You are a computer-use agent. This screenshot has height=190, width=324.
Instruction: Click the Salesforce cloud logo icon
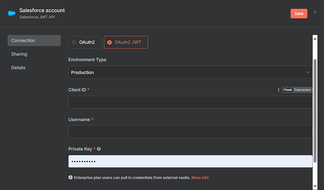[11, 13]
